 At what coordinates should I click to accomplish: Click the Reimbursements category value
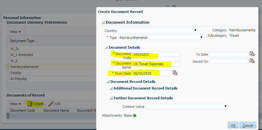tap(242, 30)
